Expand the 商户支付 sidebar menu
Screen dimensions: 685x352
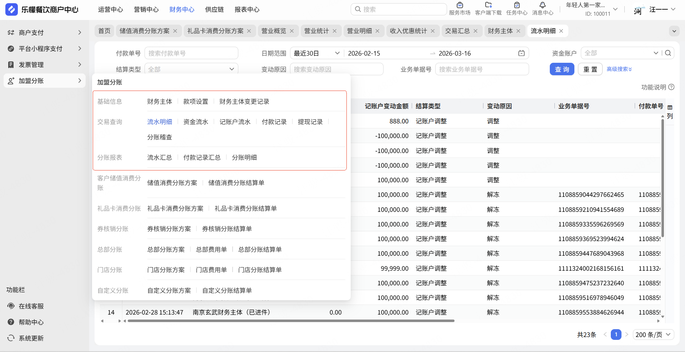point(45,32)
